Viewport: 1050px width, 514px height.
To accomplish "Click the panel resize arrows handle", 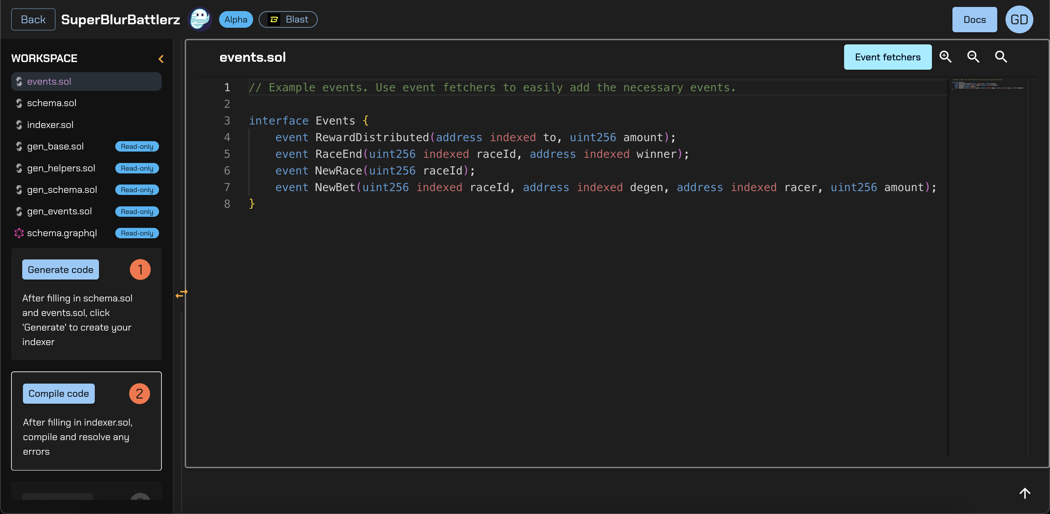I will tap(181, 293).
